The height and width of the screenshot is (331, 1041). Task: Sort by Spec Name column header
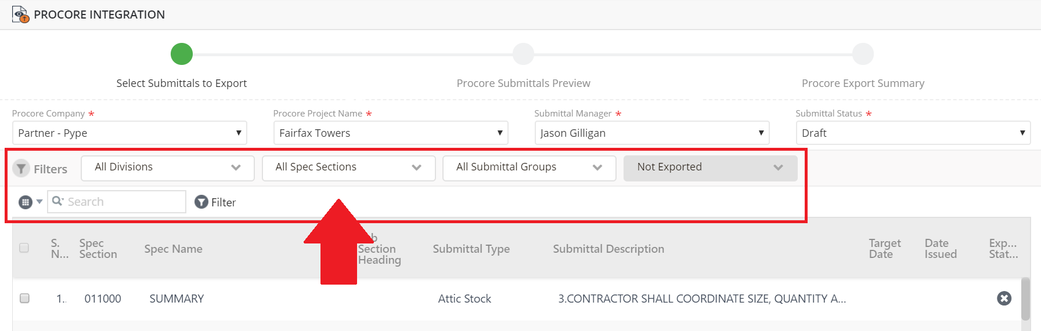[x=173, y=249]
